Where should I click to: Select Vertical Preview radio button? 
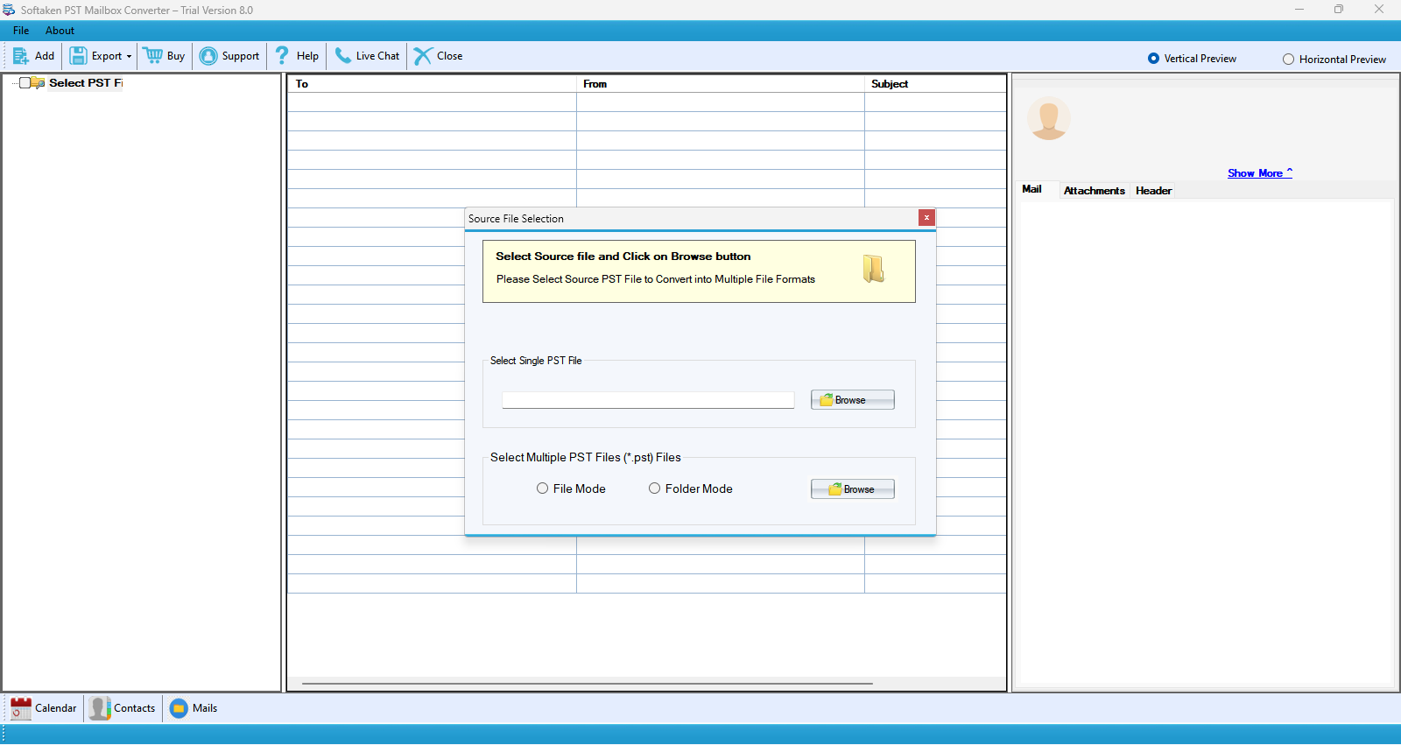[x=1153, y=59]
